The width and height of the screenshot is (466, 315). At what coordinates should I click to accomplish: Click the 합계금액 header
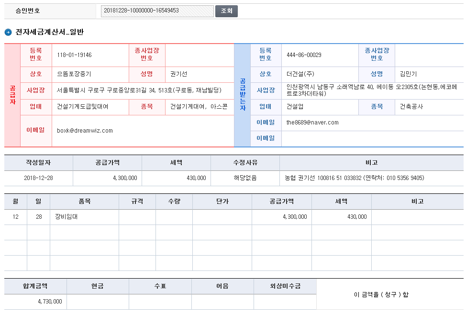[x=35, y=286]
